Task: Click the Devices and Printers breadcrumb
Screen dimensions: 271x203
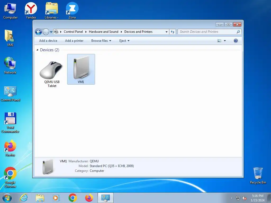Action: (x=138, y=32)
